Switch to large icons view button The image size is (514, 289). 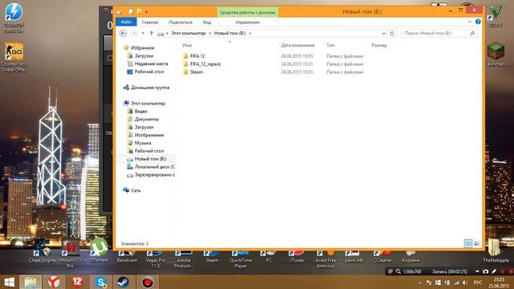click(x=477, y=243)
